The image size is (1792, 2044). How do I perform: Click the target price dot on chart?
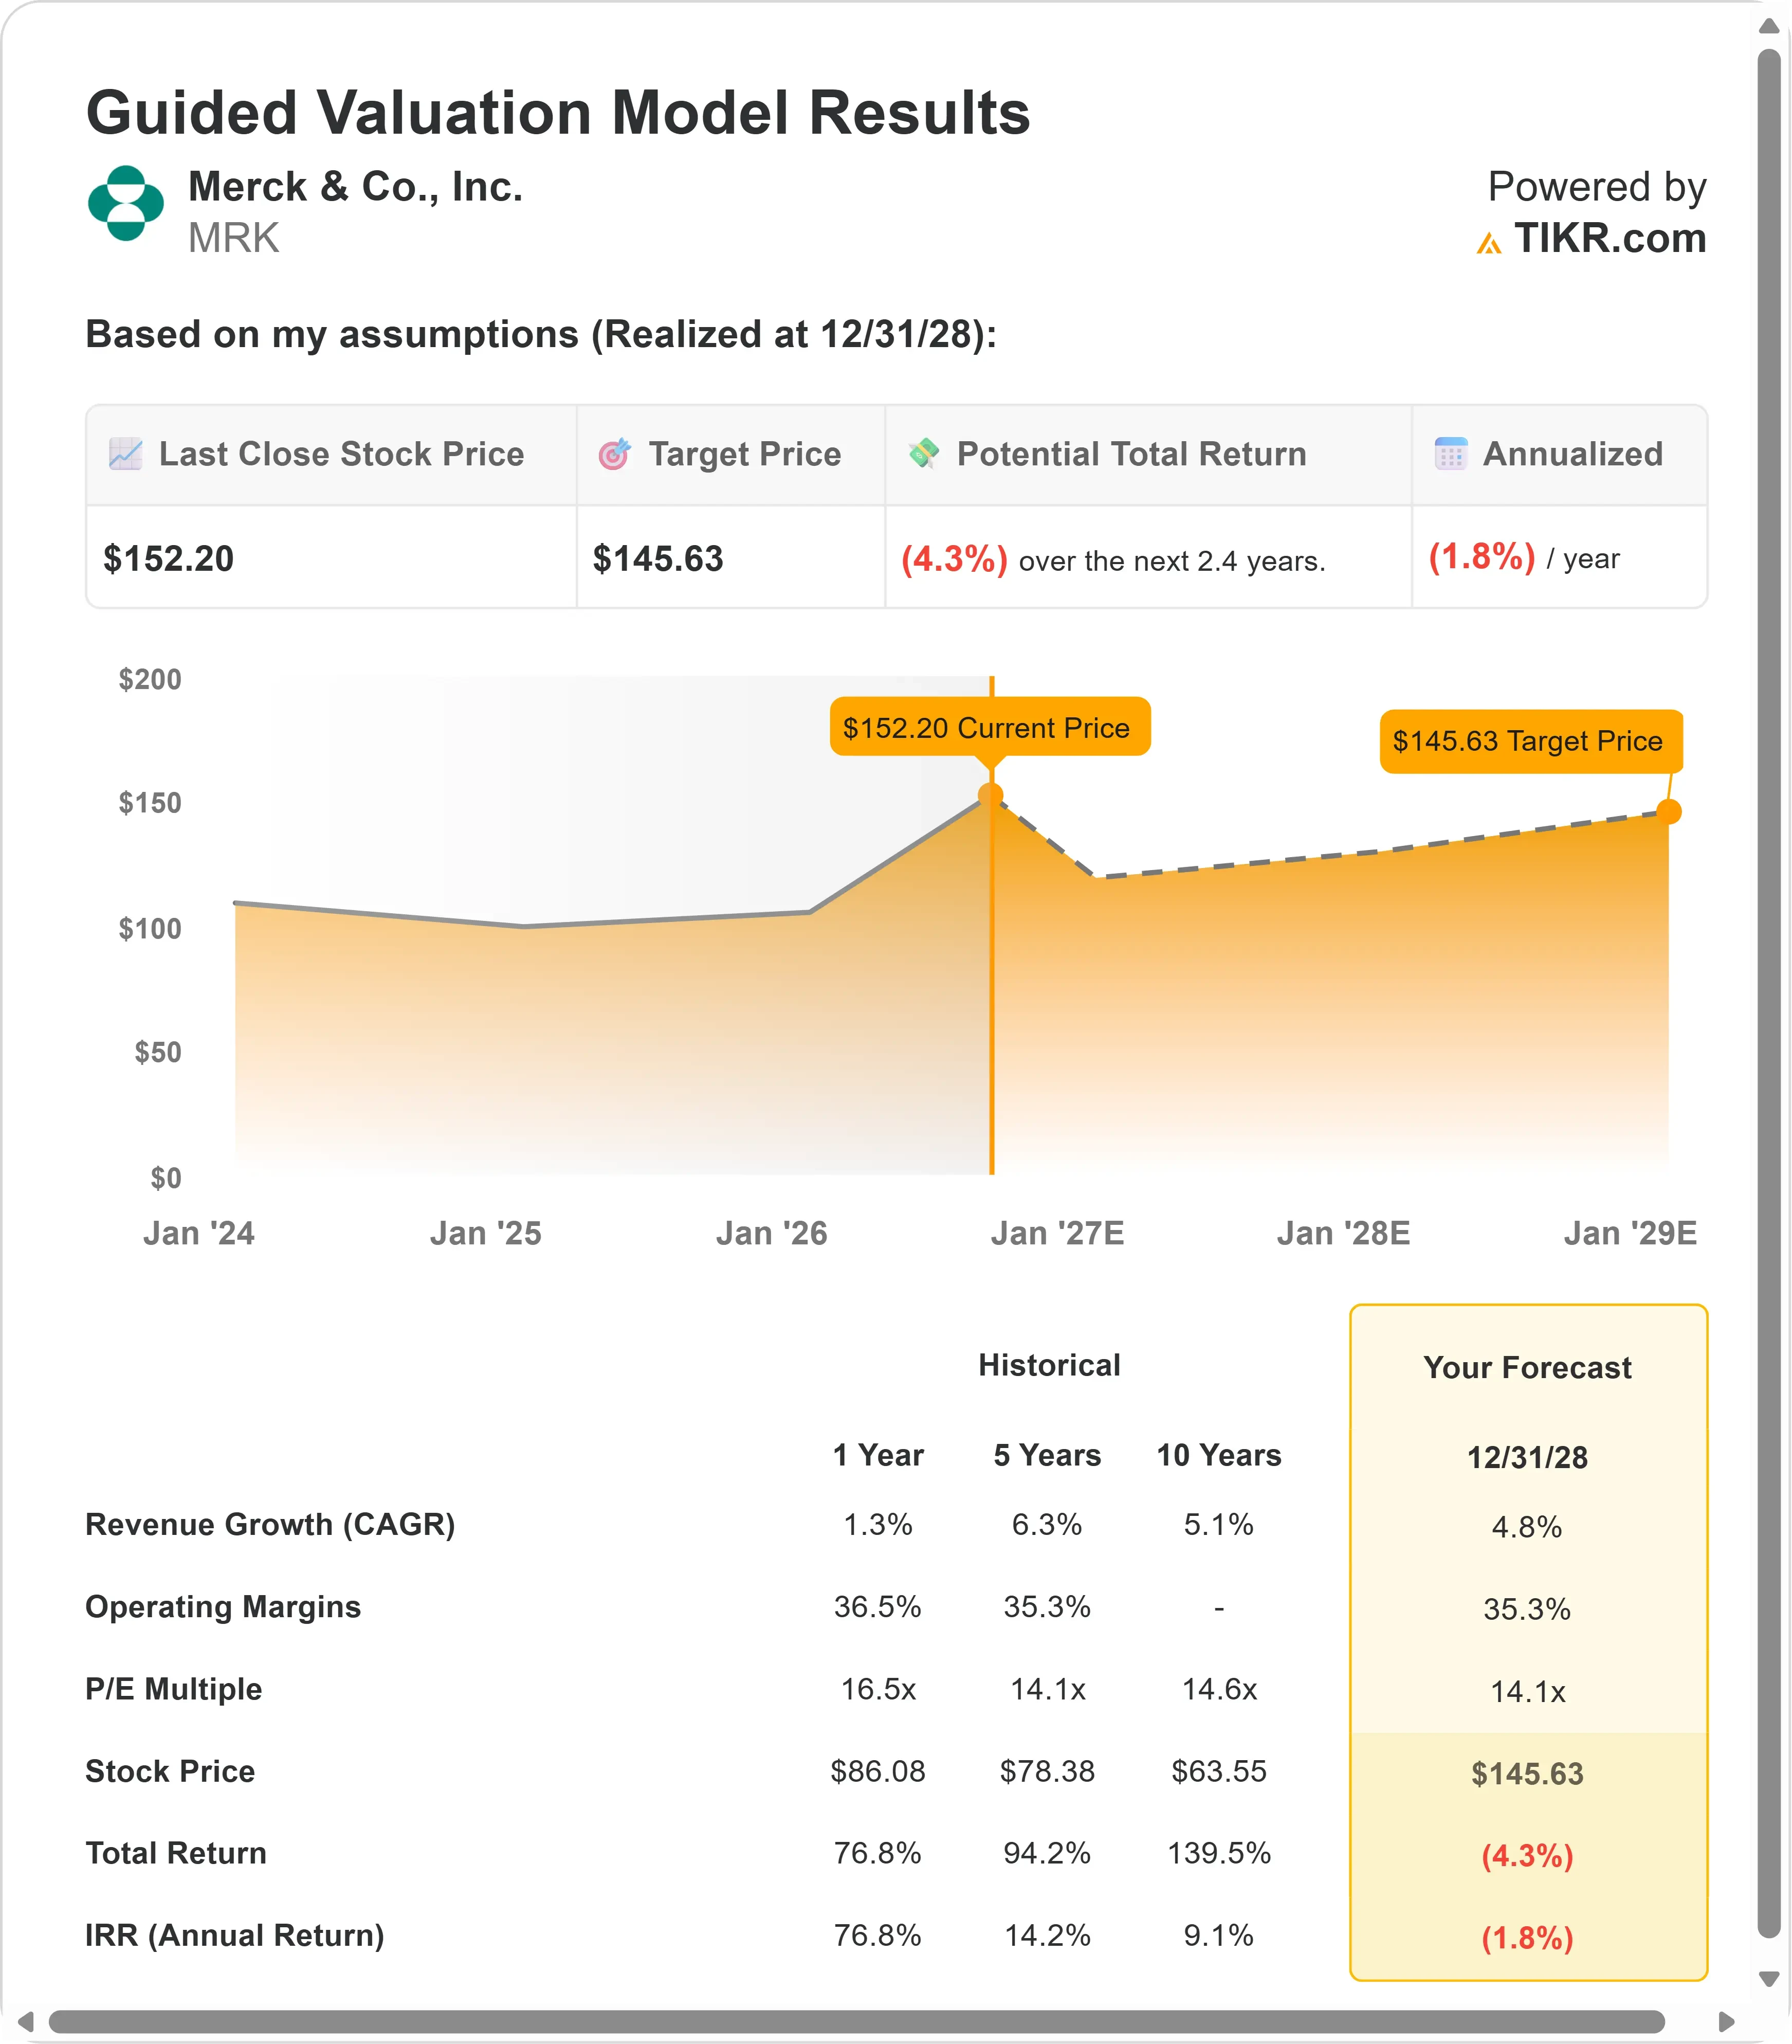coord(1668,811)
